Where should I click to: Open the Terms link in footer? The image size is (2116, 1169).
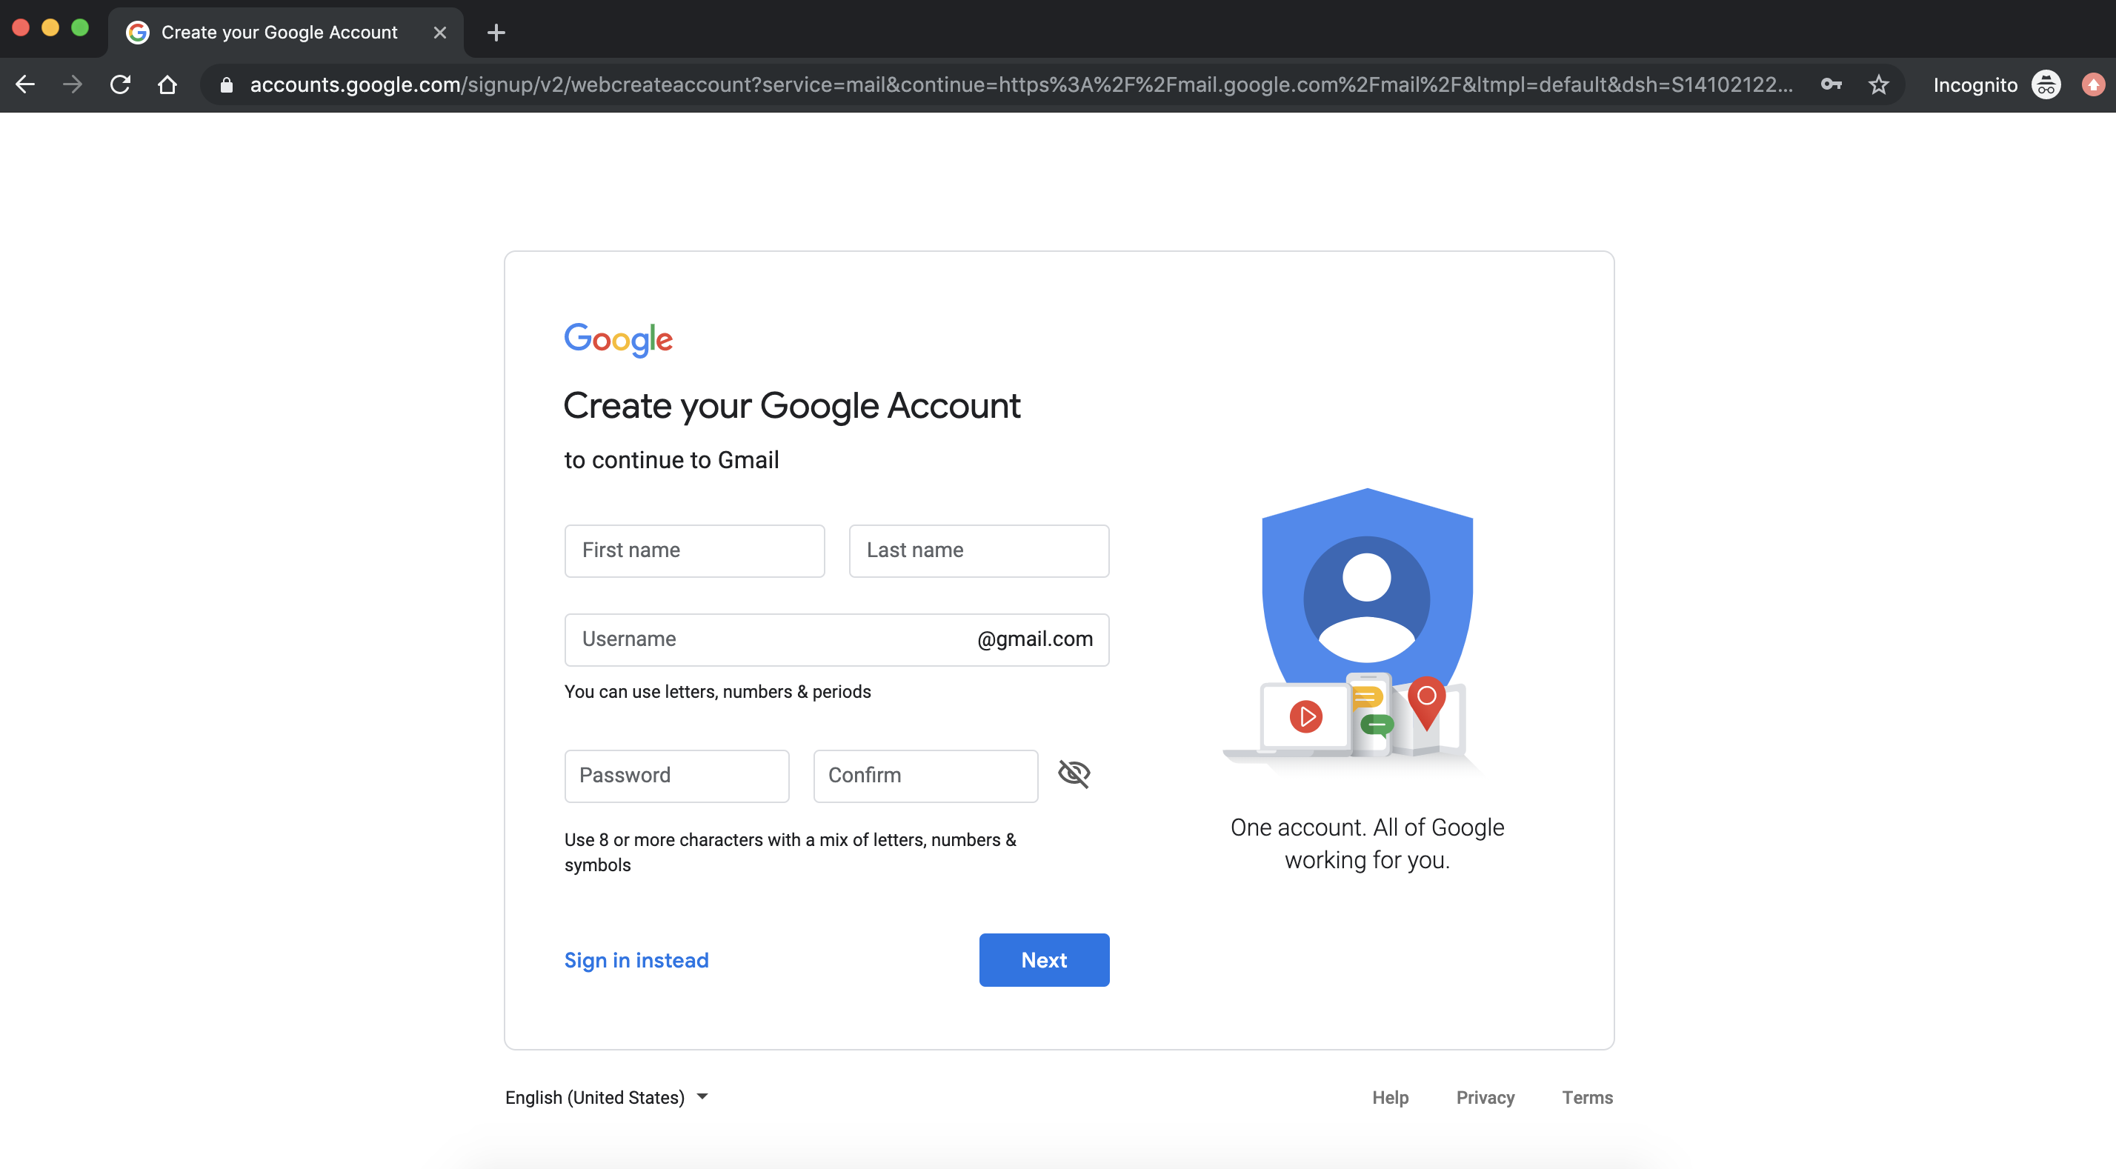1588,1098
